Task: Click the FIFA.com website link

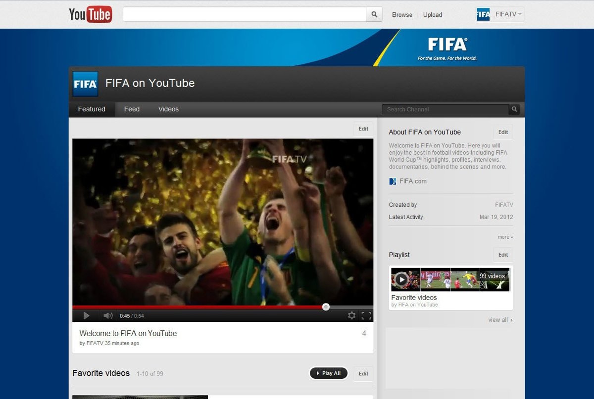Action: pos(413,181)
